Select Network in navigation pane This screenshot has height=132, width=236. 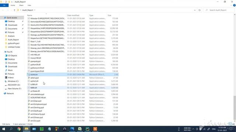[10, 93]
